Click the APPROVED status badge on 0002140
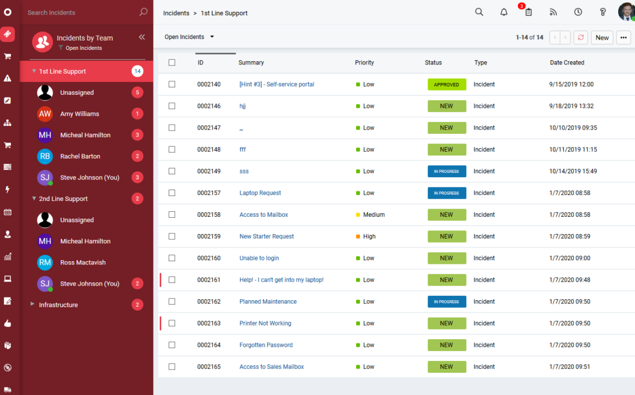 pos(446,85)
